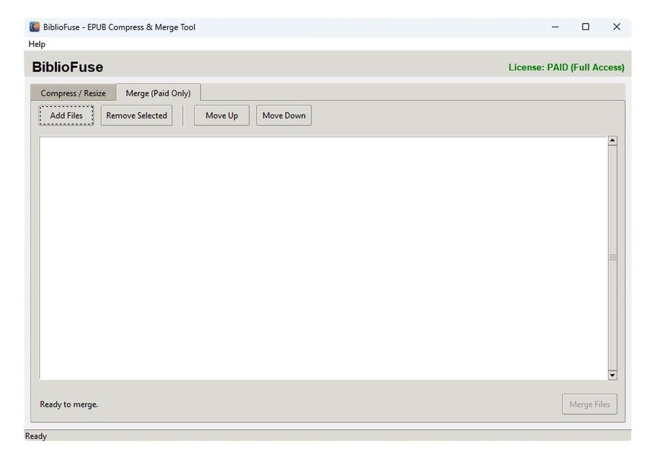Click the BiblioFuse app icon in title bar

point(35,27)
